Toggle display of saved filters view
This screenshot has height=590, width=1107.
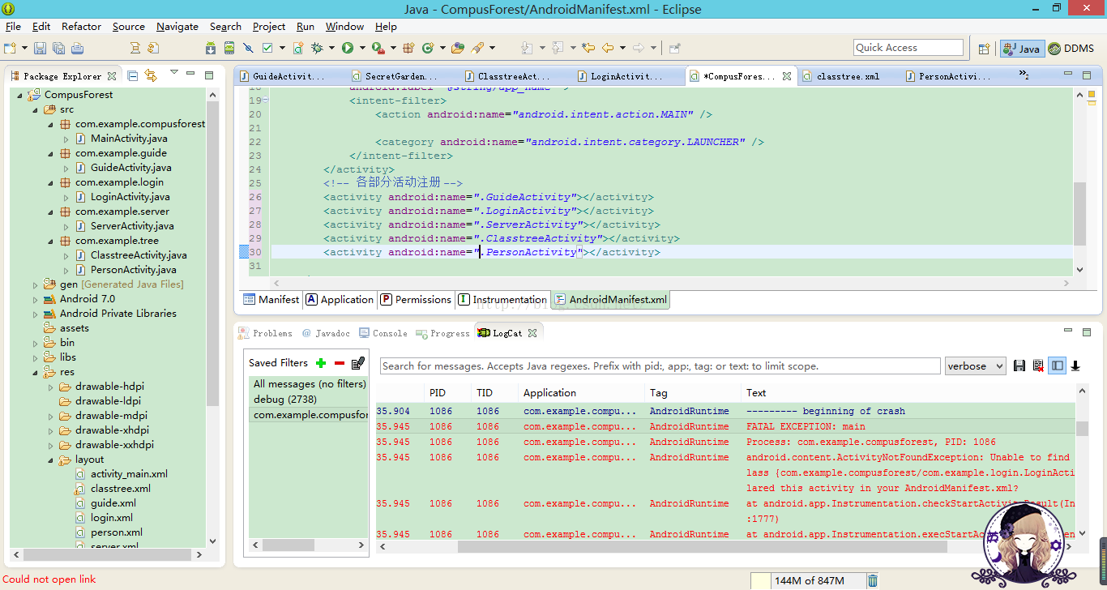click(x=1057, y=366)
